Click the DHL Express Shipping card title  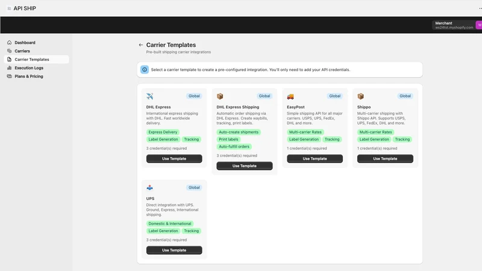click(x=238, y=107)
